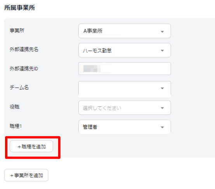Click the 外部連携先ID field label
Image resolution: width=215 pixels, height=189 pixels.
click(24, 69)
